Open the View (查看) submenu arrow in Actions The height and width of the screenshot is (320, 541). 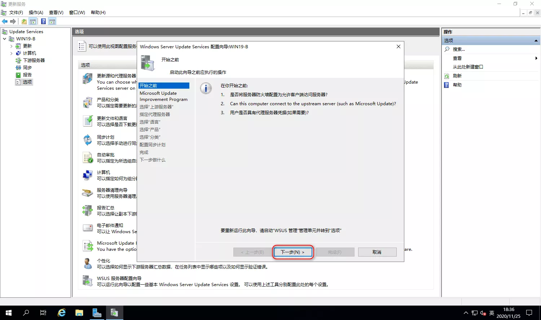pos(536,58)
